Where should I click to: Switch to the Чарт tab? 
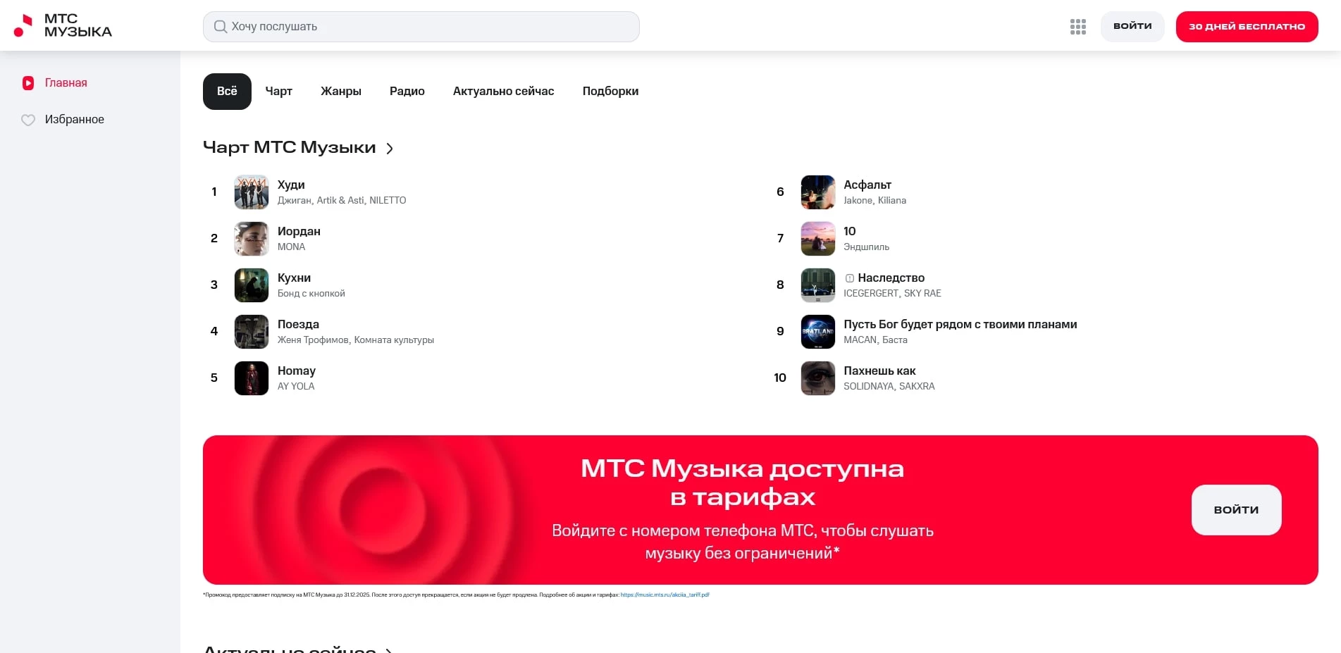point(278,91)
